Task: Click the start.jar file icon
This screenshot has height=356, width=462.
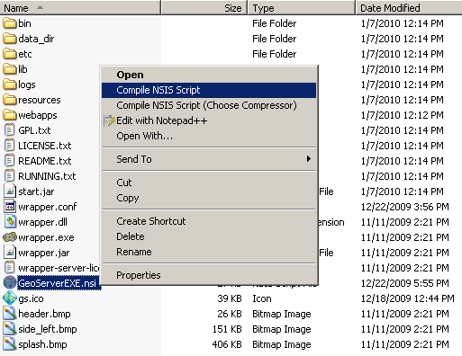Action: 10,191
